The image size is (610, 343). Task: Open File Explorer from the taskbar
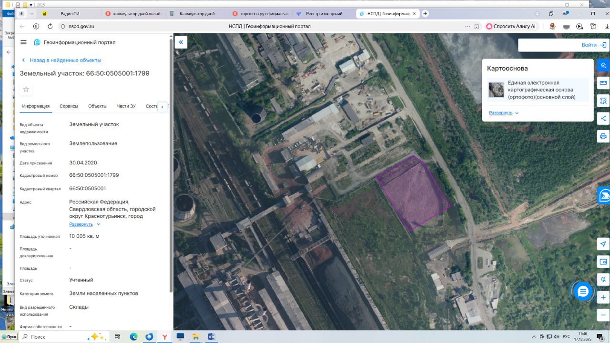tap(195, 337)
